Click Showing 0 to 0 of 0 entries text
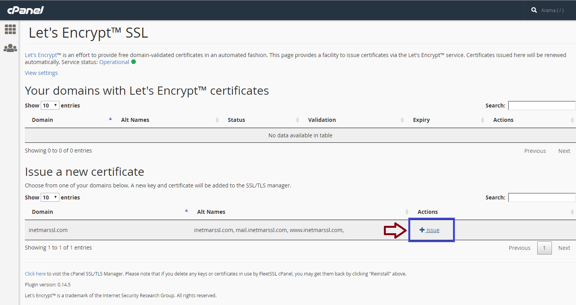Viewport: 576px width, 305px height. coord(58,151)
